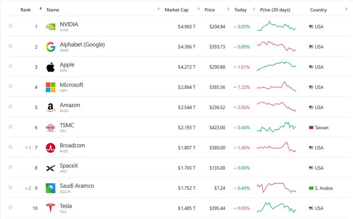Toggle favorite star for NVIDIA
Viewport: 353px width, 219px height.
pyautogui.click(x=10, y=26)
